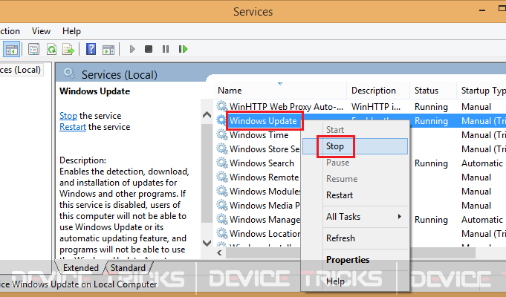The width and height of the screenshot is (506, 297).
Task: Sort by the Name column header
Action: pyautogui.click(x=280, y=91)
